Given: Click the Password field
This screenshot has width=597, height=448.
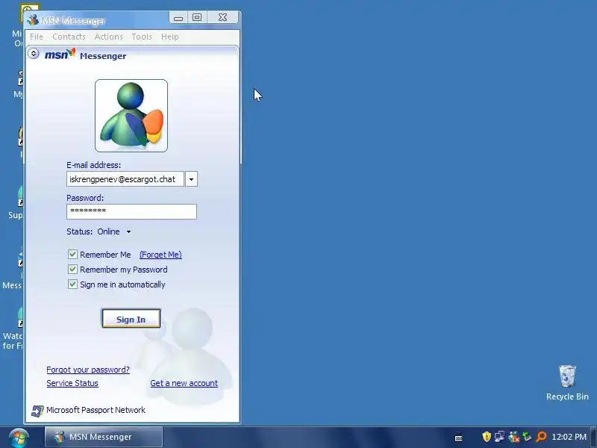Looking at the screenshot, I should point(132,211).
